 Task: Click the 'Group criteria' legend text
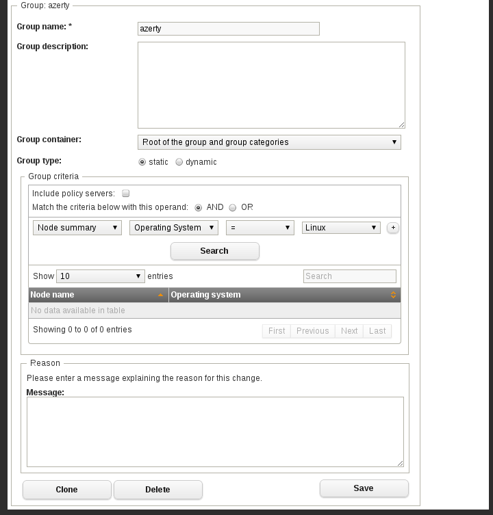coord(53,176)
